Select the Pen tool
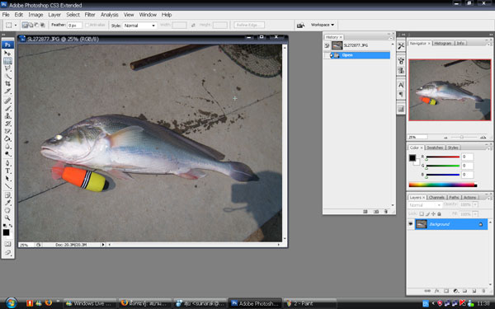 (7, 163)
